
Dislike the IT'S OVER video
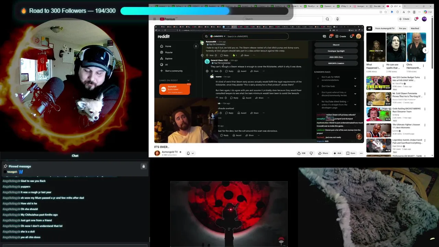311,153
